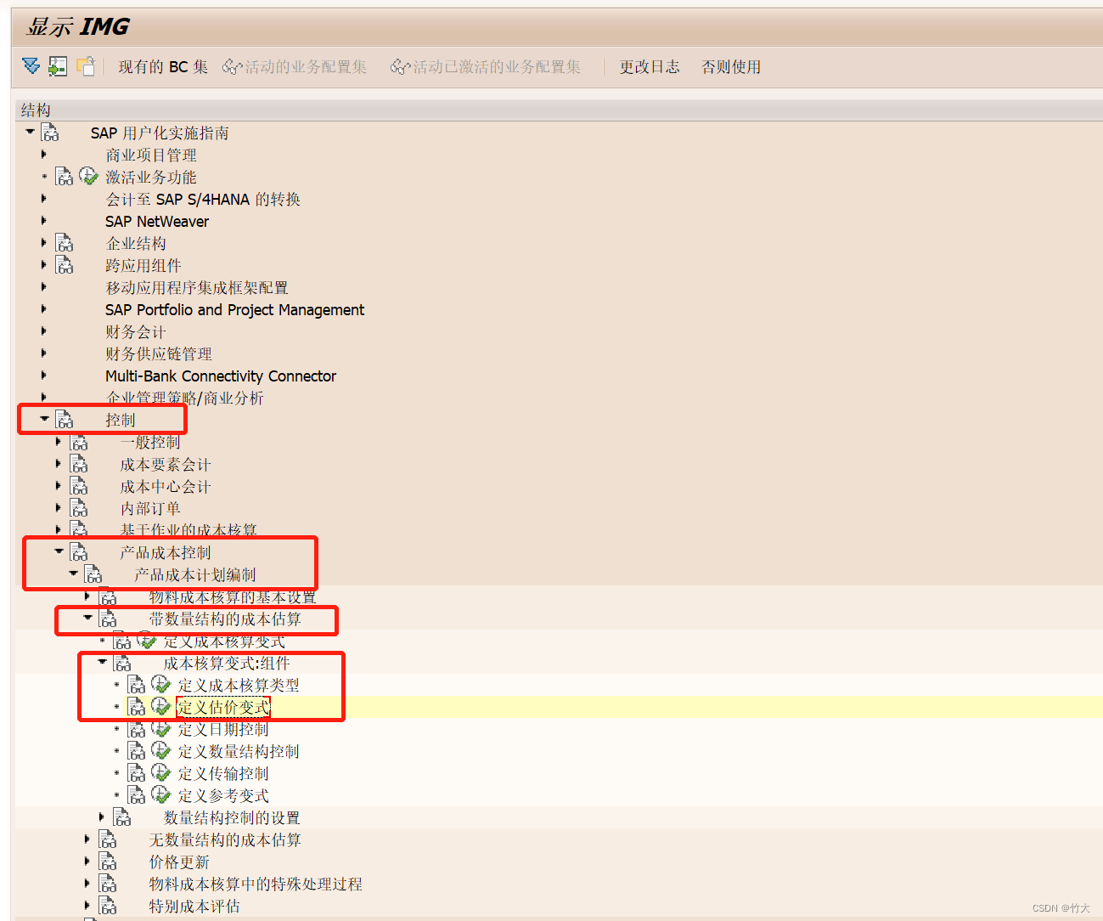Select 定义数量结构控制 text

coord(239,751)
